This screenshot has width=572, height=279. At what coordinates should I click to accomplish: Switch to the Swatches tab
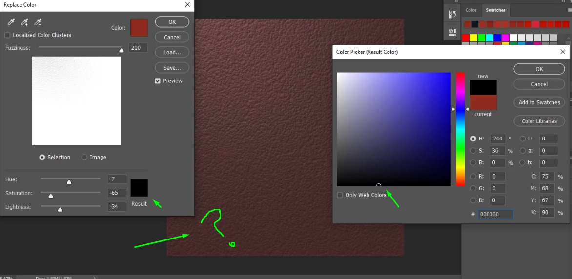click(495, 10)
